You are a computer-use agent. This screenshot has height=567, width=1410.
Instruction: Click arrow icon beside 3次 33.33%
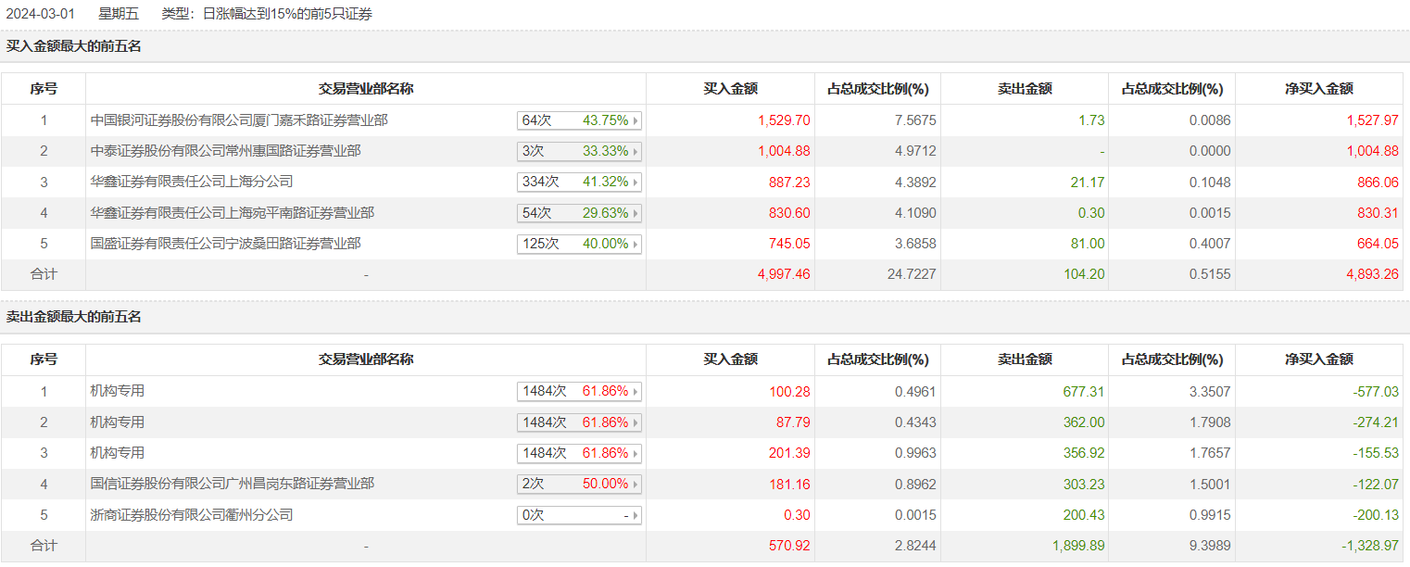636,151
